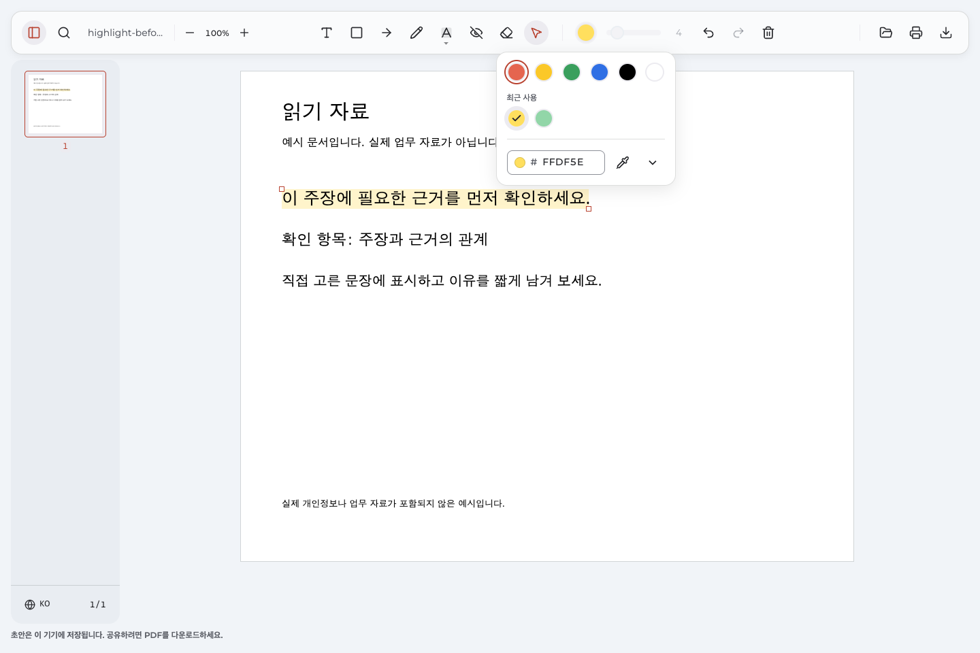Print the document
The height and width of the screenshot is (653, 980).
coord(916,33)
